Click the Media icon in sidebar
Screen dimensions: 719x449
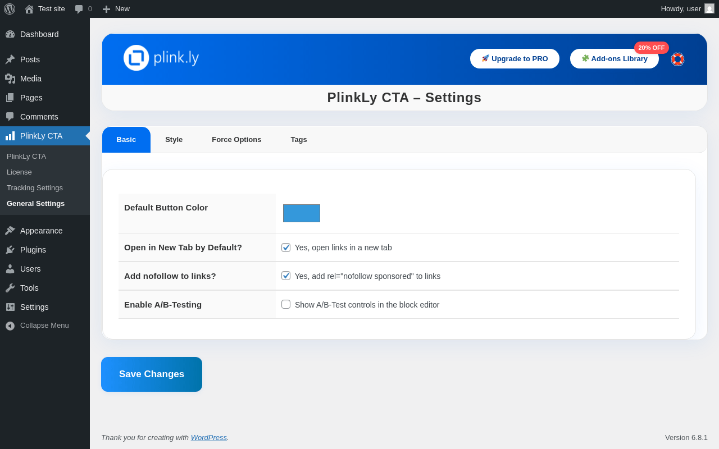point(10,79)
